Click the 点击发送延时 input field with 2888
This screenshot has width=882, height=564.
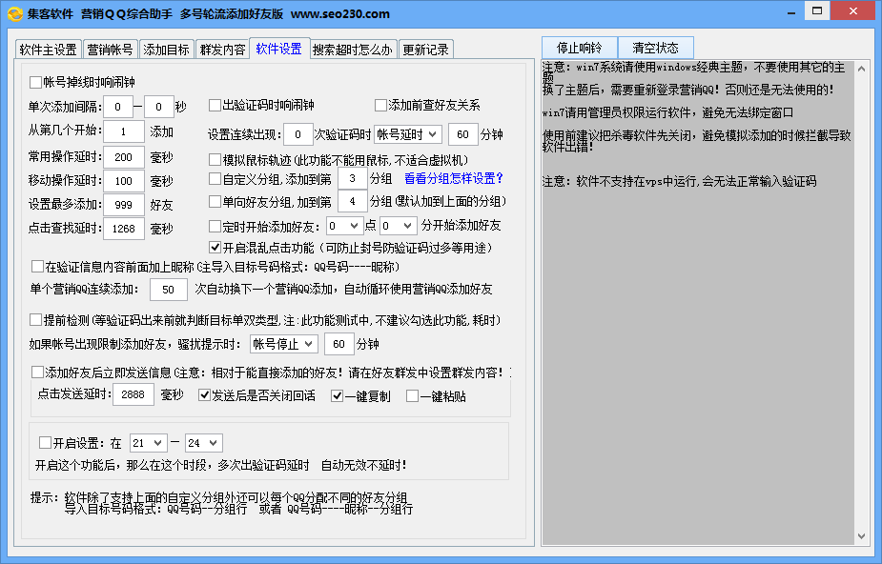tap(133, 395)
